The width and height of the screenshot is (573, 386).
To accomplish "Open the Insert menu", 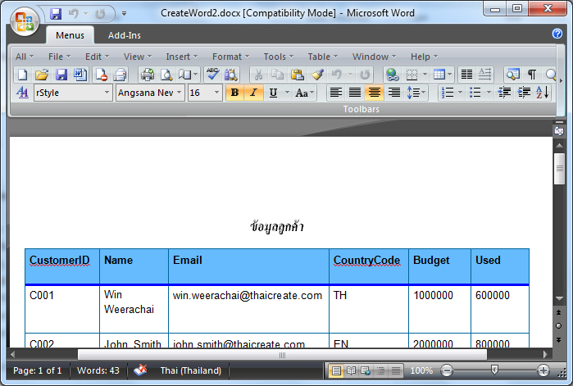I will click(182, 57).
